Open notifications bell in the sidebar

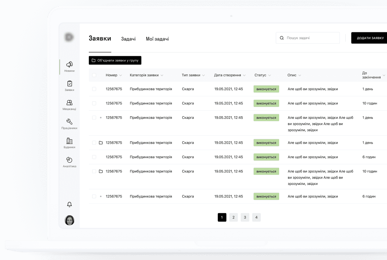click(69, 204)
